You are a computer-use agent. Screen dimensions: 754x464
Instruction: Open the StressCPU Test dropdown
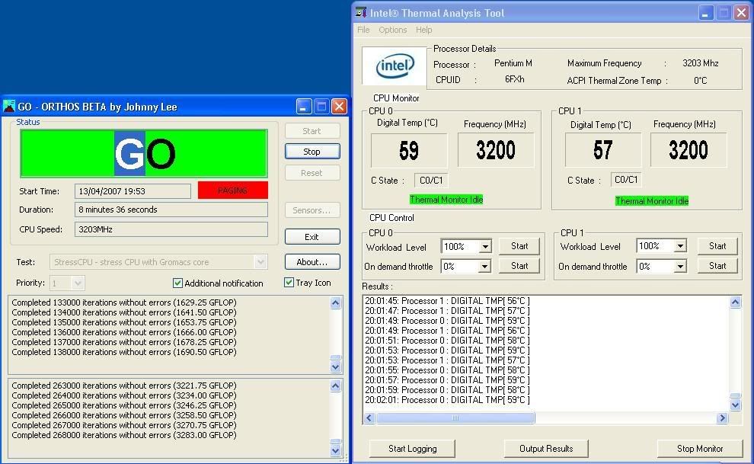coord(260,262)
